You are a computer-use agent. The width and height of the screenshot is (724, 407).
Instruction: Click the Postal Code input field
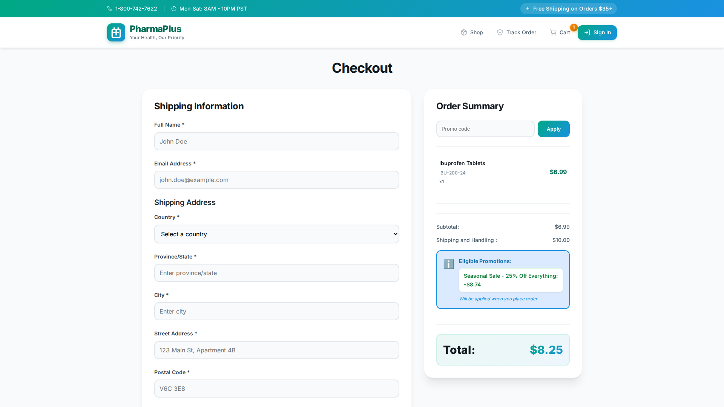276,389
